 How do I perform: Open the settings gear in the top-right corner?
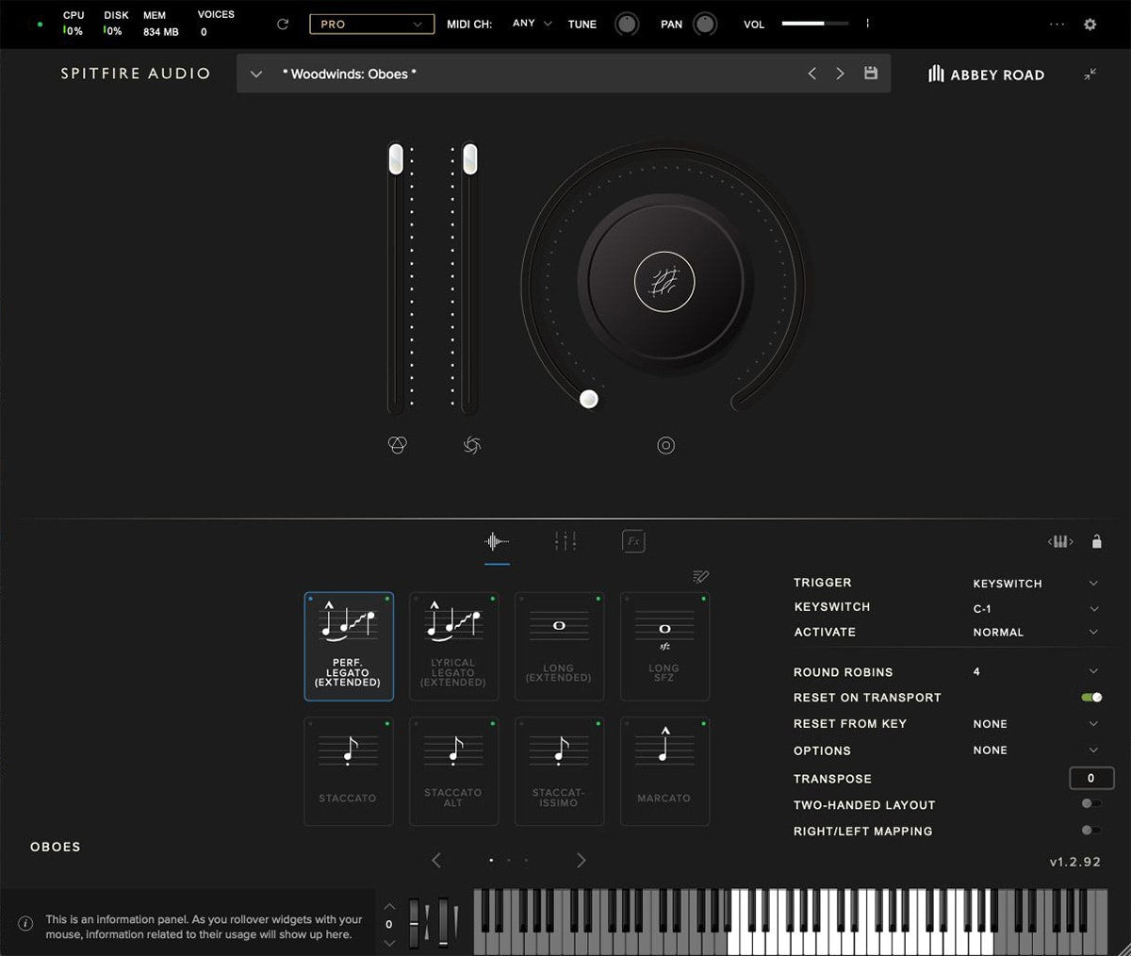point(1090,24)
